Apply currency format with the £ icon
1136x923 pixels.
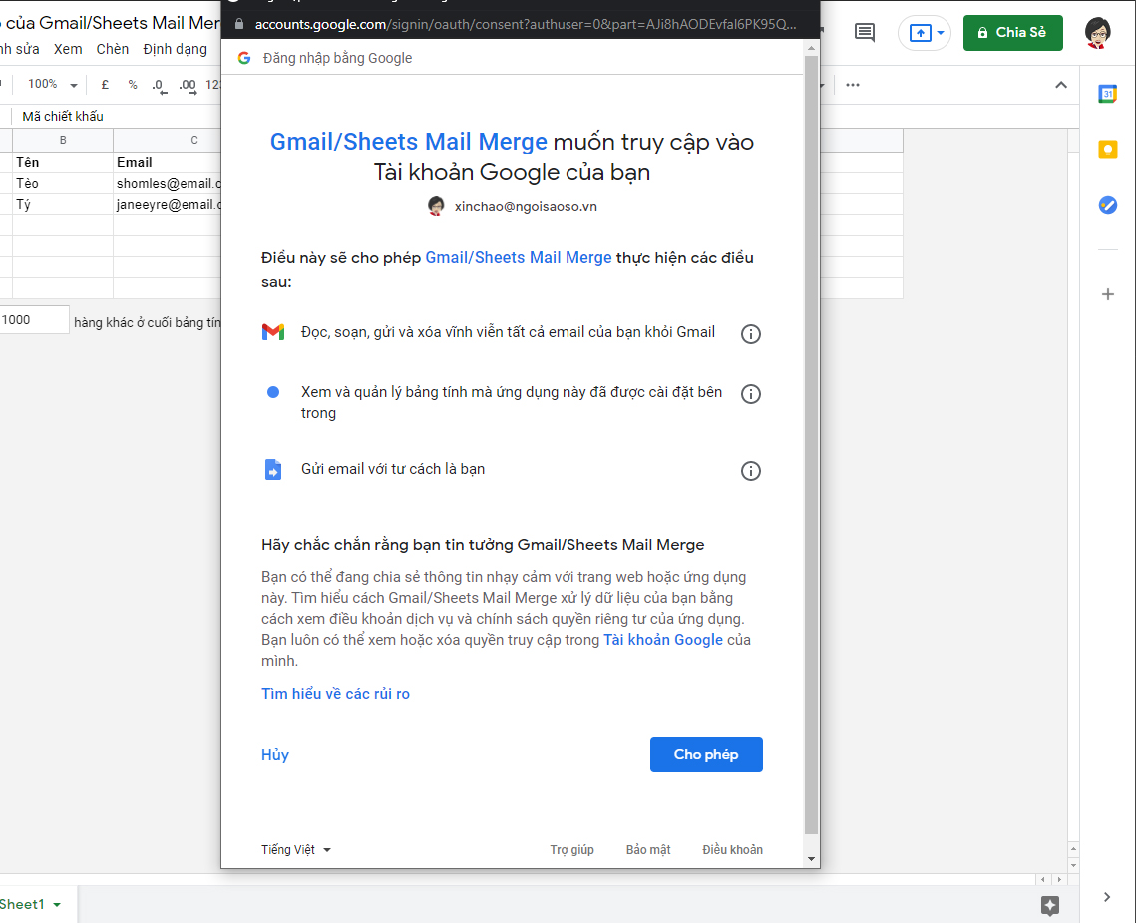[x=105, y=85]
